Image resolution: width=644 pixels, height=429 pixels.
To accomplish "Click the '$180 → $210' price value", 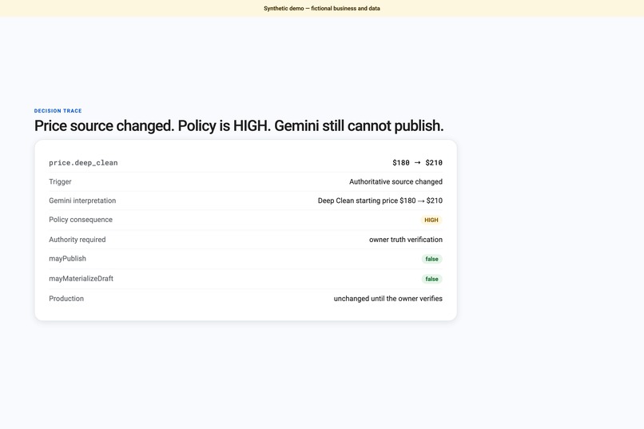I will pos(417,162).
